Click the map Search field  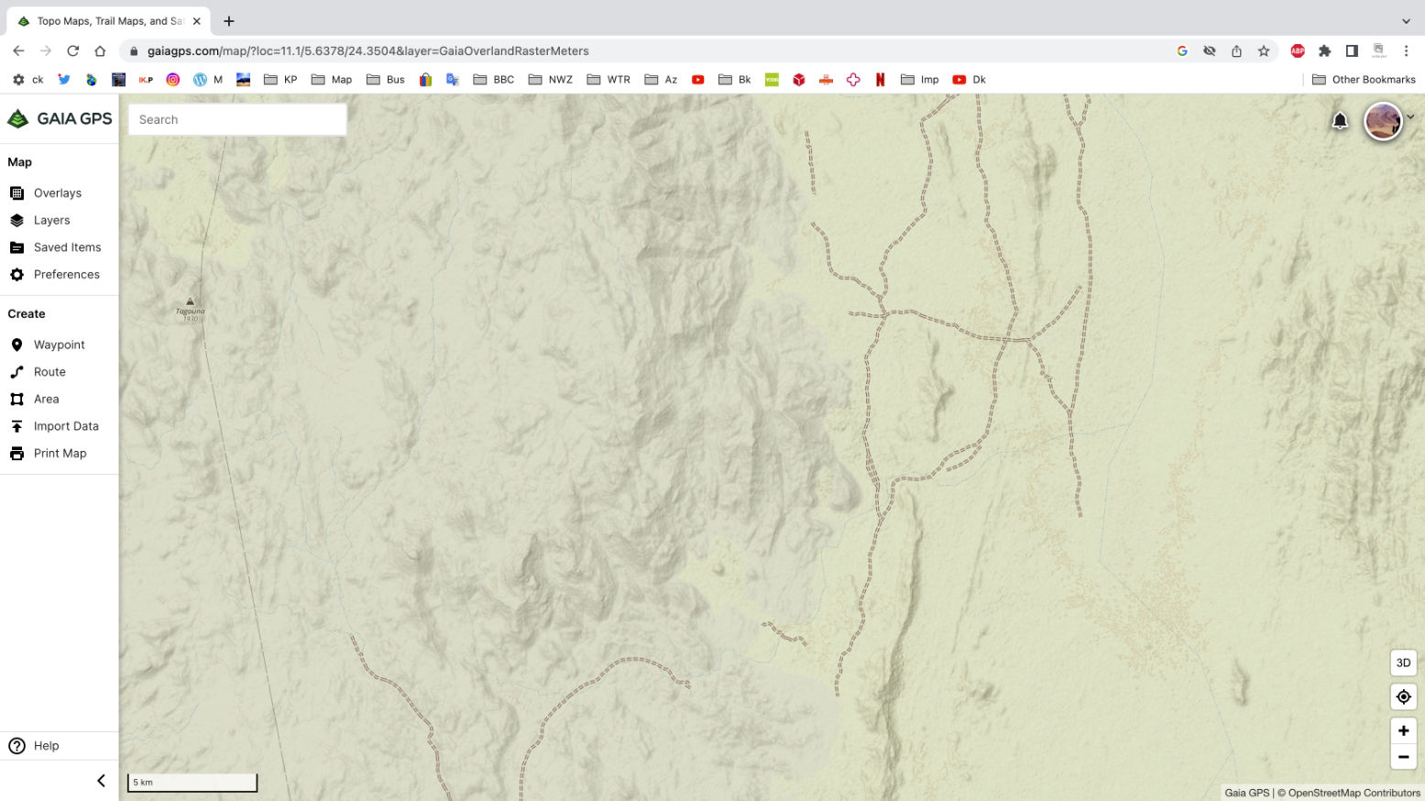(x=237, y=119)
